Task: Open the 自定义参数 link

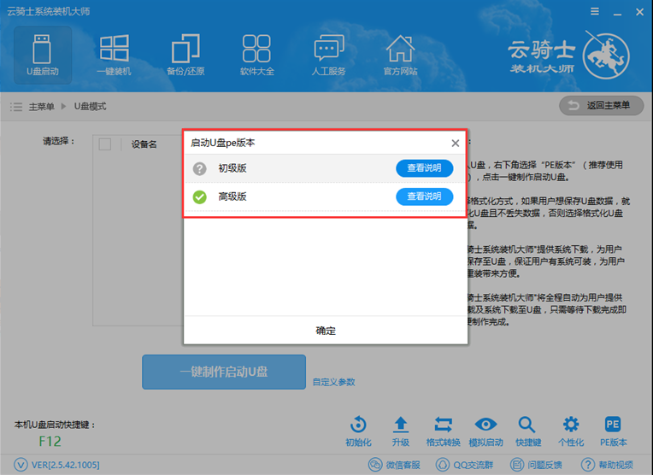Action: [x=333, y=382]
